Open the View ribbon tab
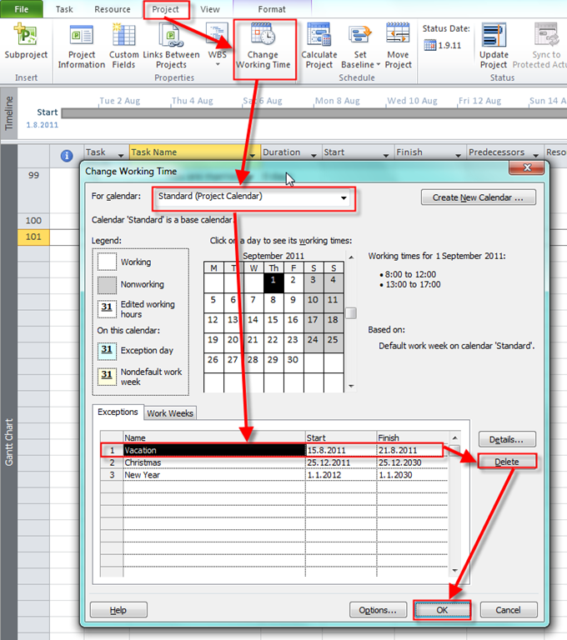Screen dimensions: 567x640 tap(210, 9)
